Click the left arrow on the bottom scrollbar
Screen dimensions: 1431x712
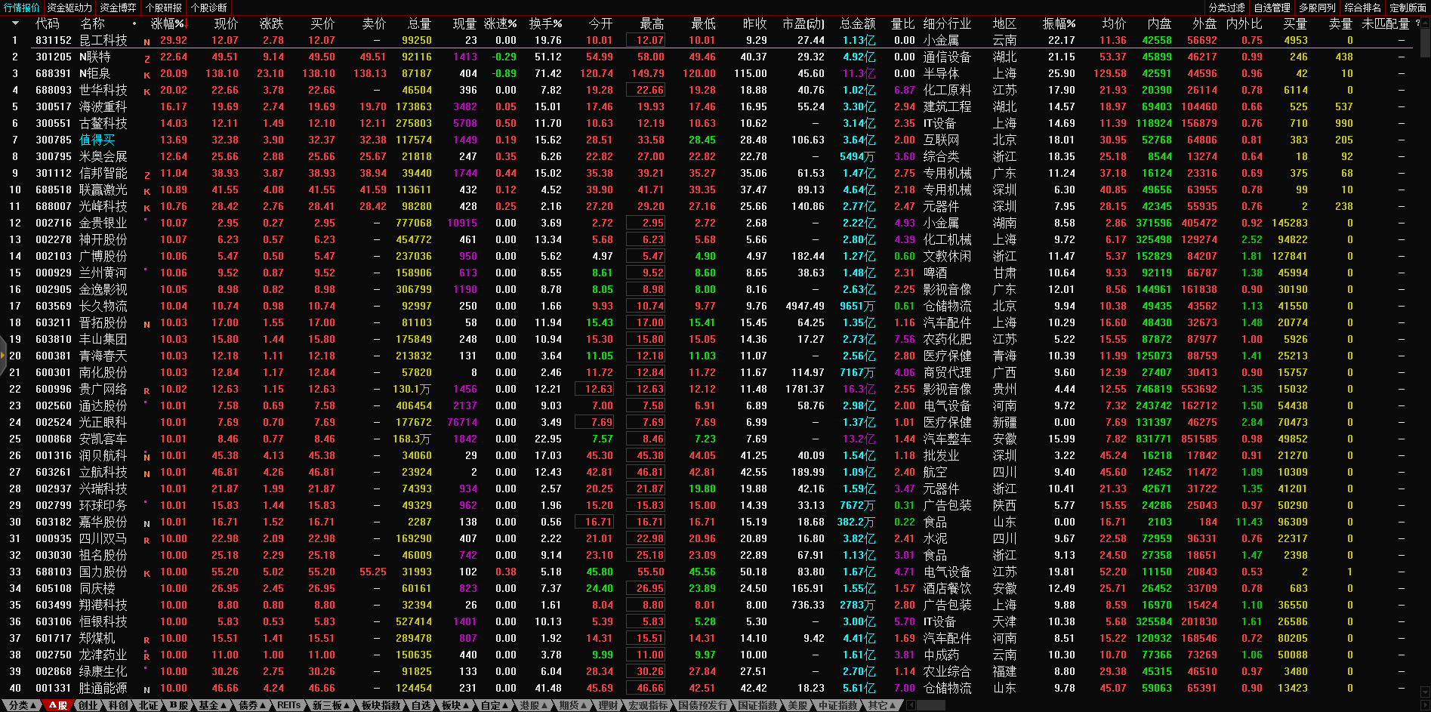coord(911,705)
